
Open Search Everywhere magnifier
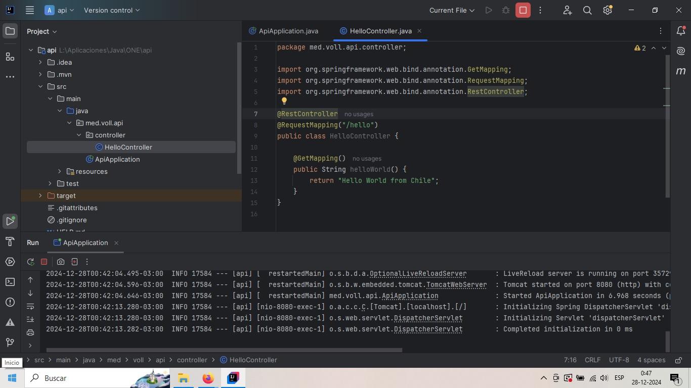tap(587, 10)
